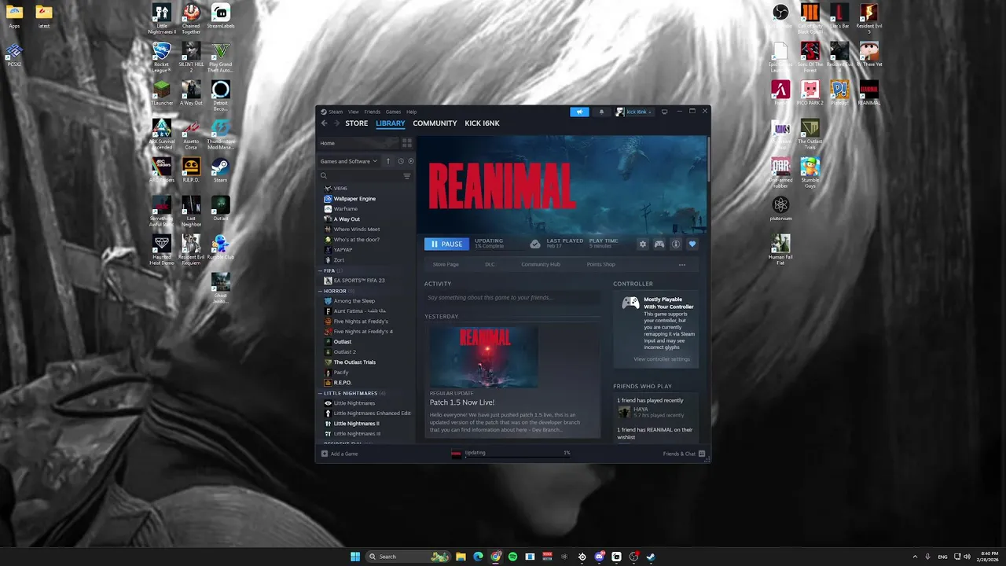
Task: Open Steam icon in the taskbar
Action: click(x=651, y=557)
